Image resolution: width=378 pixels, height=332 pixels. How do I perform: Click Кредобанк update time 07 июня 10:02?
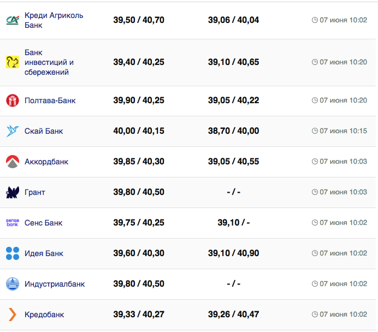pos(343,315)
